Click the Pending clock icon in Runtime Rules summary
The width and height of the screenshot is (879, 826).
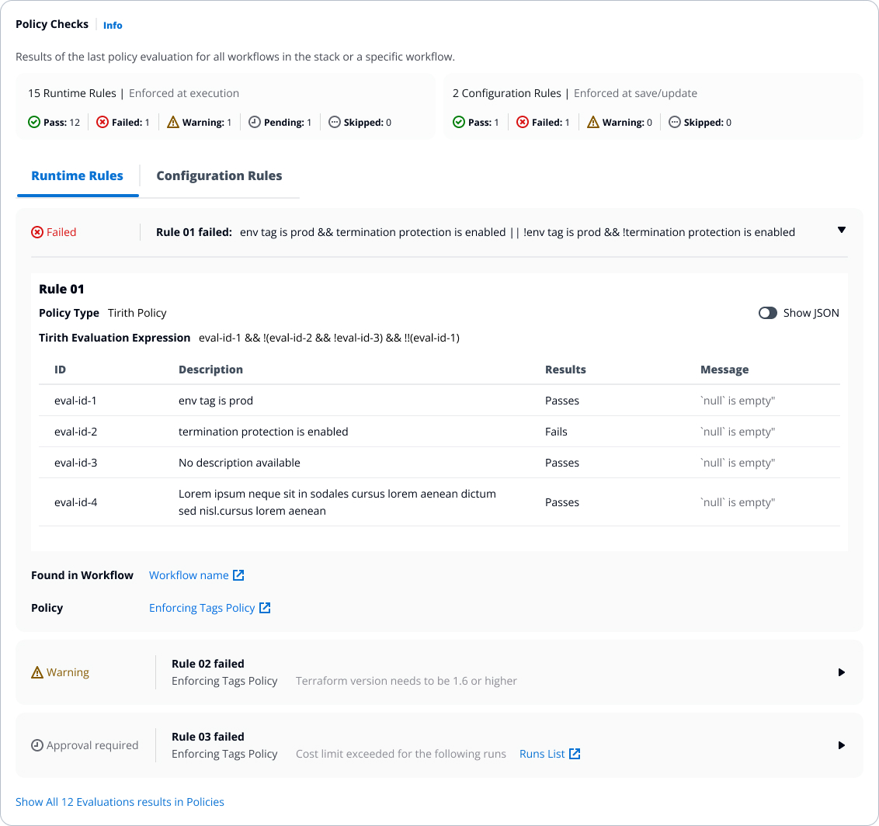coord(255,123)
